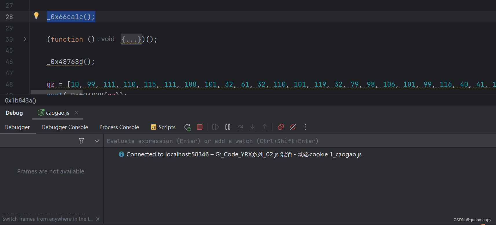This screenshot has height=225, width=496.
Task: Click line number 48 in the gutter
Action: click(x=9, y=84)
